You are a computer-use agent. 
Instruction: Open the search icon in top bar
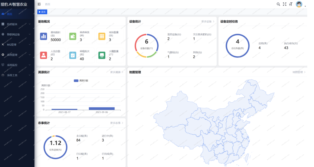pyautogui.click(x=278, y=4)
